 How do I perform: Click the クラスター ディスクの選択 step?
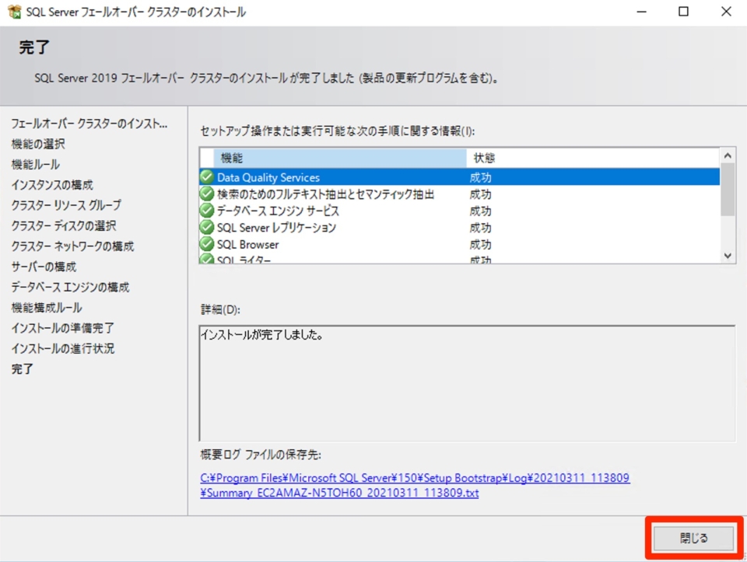point(64,225)
